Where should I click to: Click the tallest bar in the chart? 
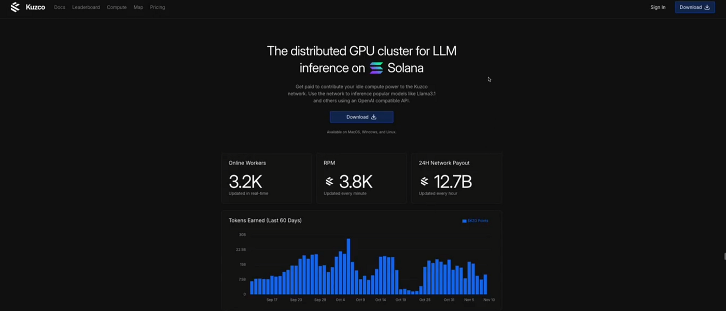348,266
